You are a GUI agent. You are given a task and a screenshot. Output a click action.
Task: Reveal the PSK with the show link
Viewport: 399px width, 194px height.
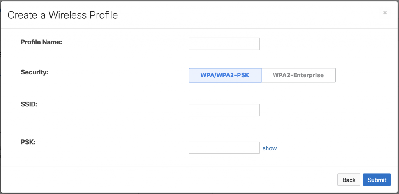tap(270, 148)
